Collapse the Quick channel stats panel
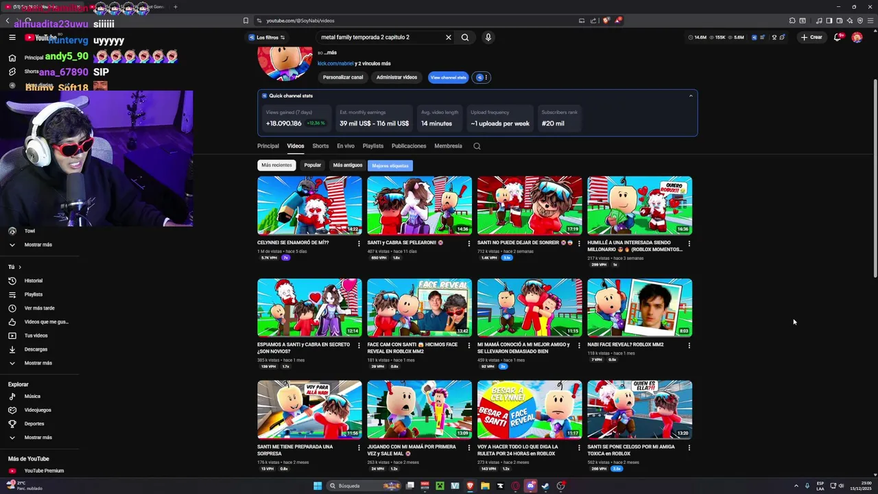 [691, 96]
